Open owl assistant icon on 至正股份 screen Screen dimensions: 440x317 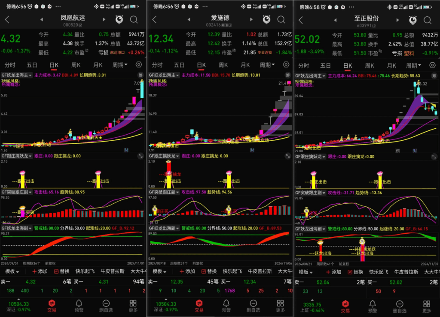[x=412, y=20]
